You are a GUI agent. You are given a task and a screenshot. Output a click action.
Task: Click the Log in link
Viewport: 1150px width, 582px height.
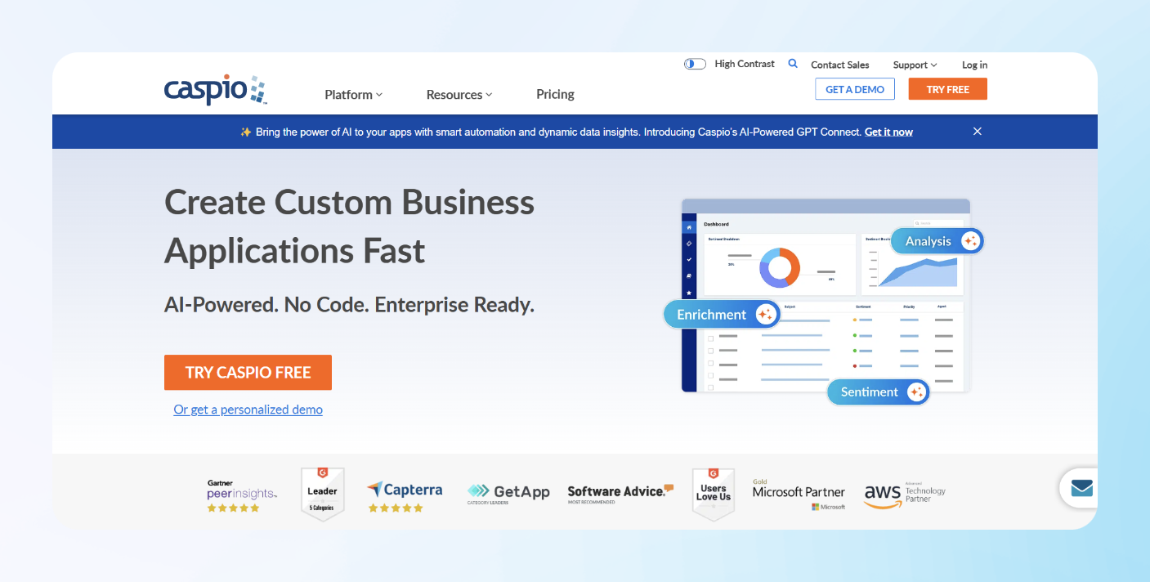pyautogui.click(x=974, y=65)
